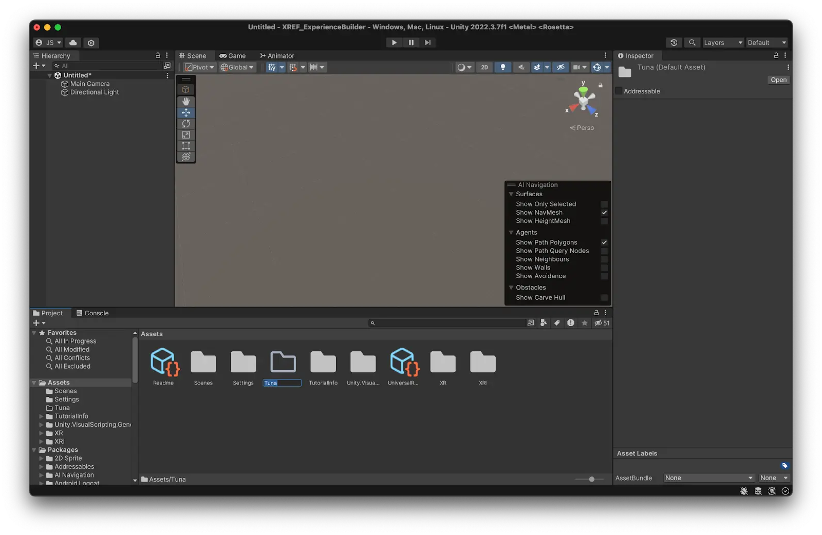Tick the Addressable checkbox
The width and height of the screenshot is (822, 535).
tap(619, 91)
